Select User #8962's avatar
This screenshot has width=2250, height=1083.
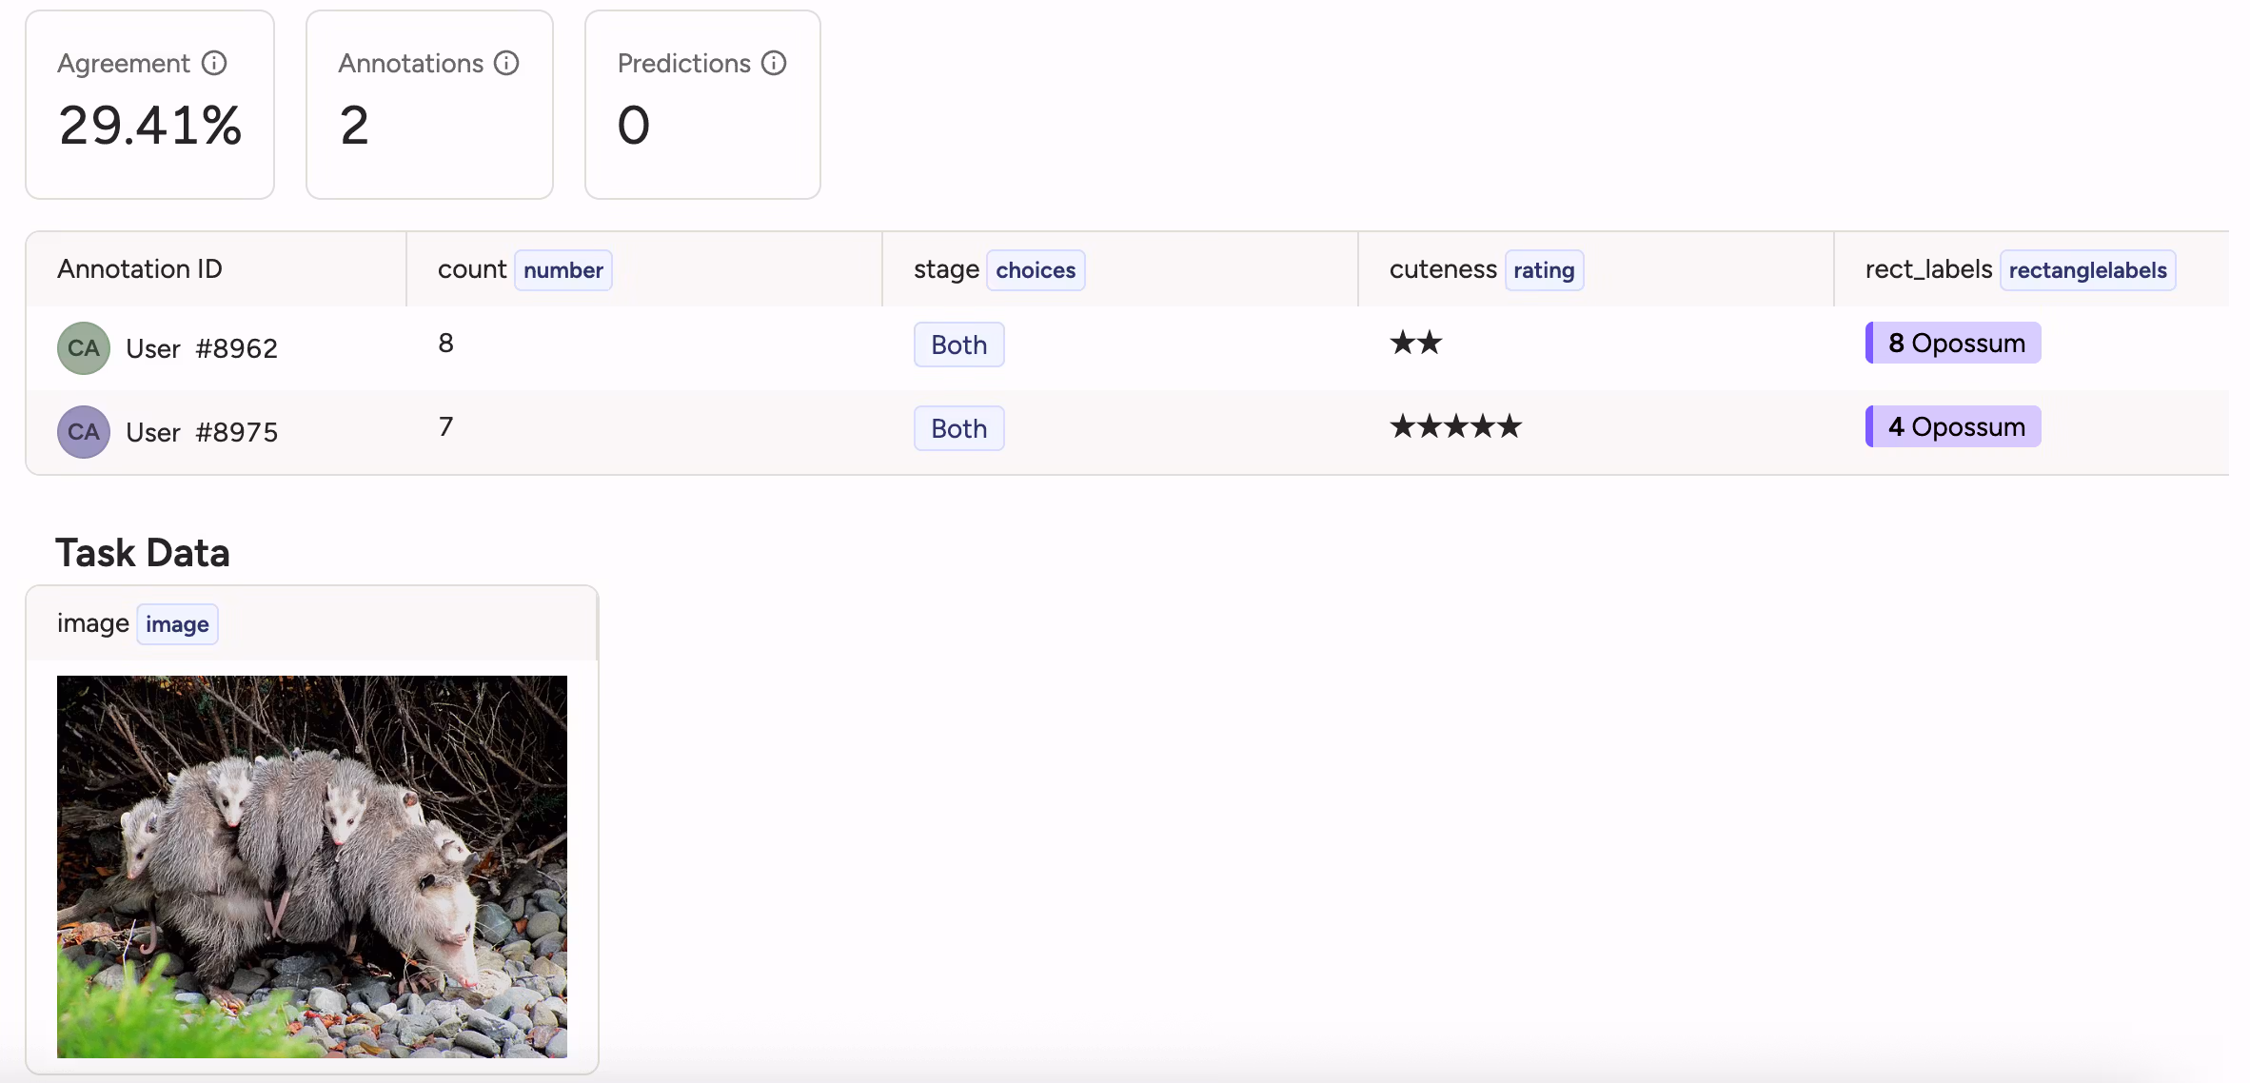tap(82, 348)
